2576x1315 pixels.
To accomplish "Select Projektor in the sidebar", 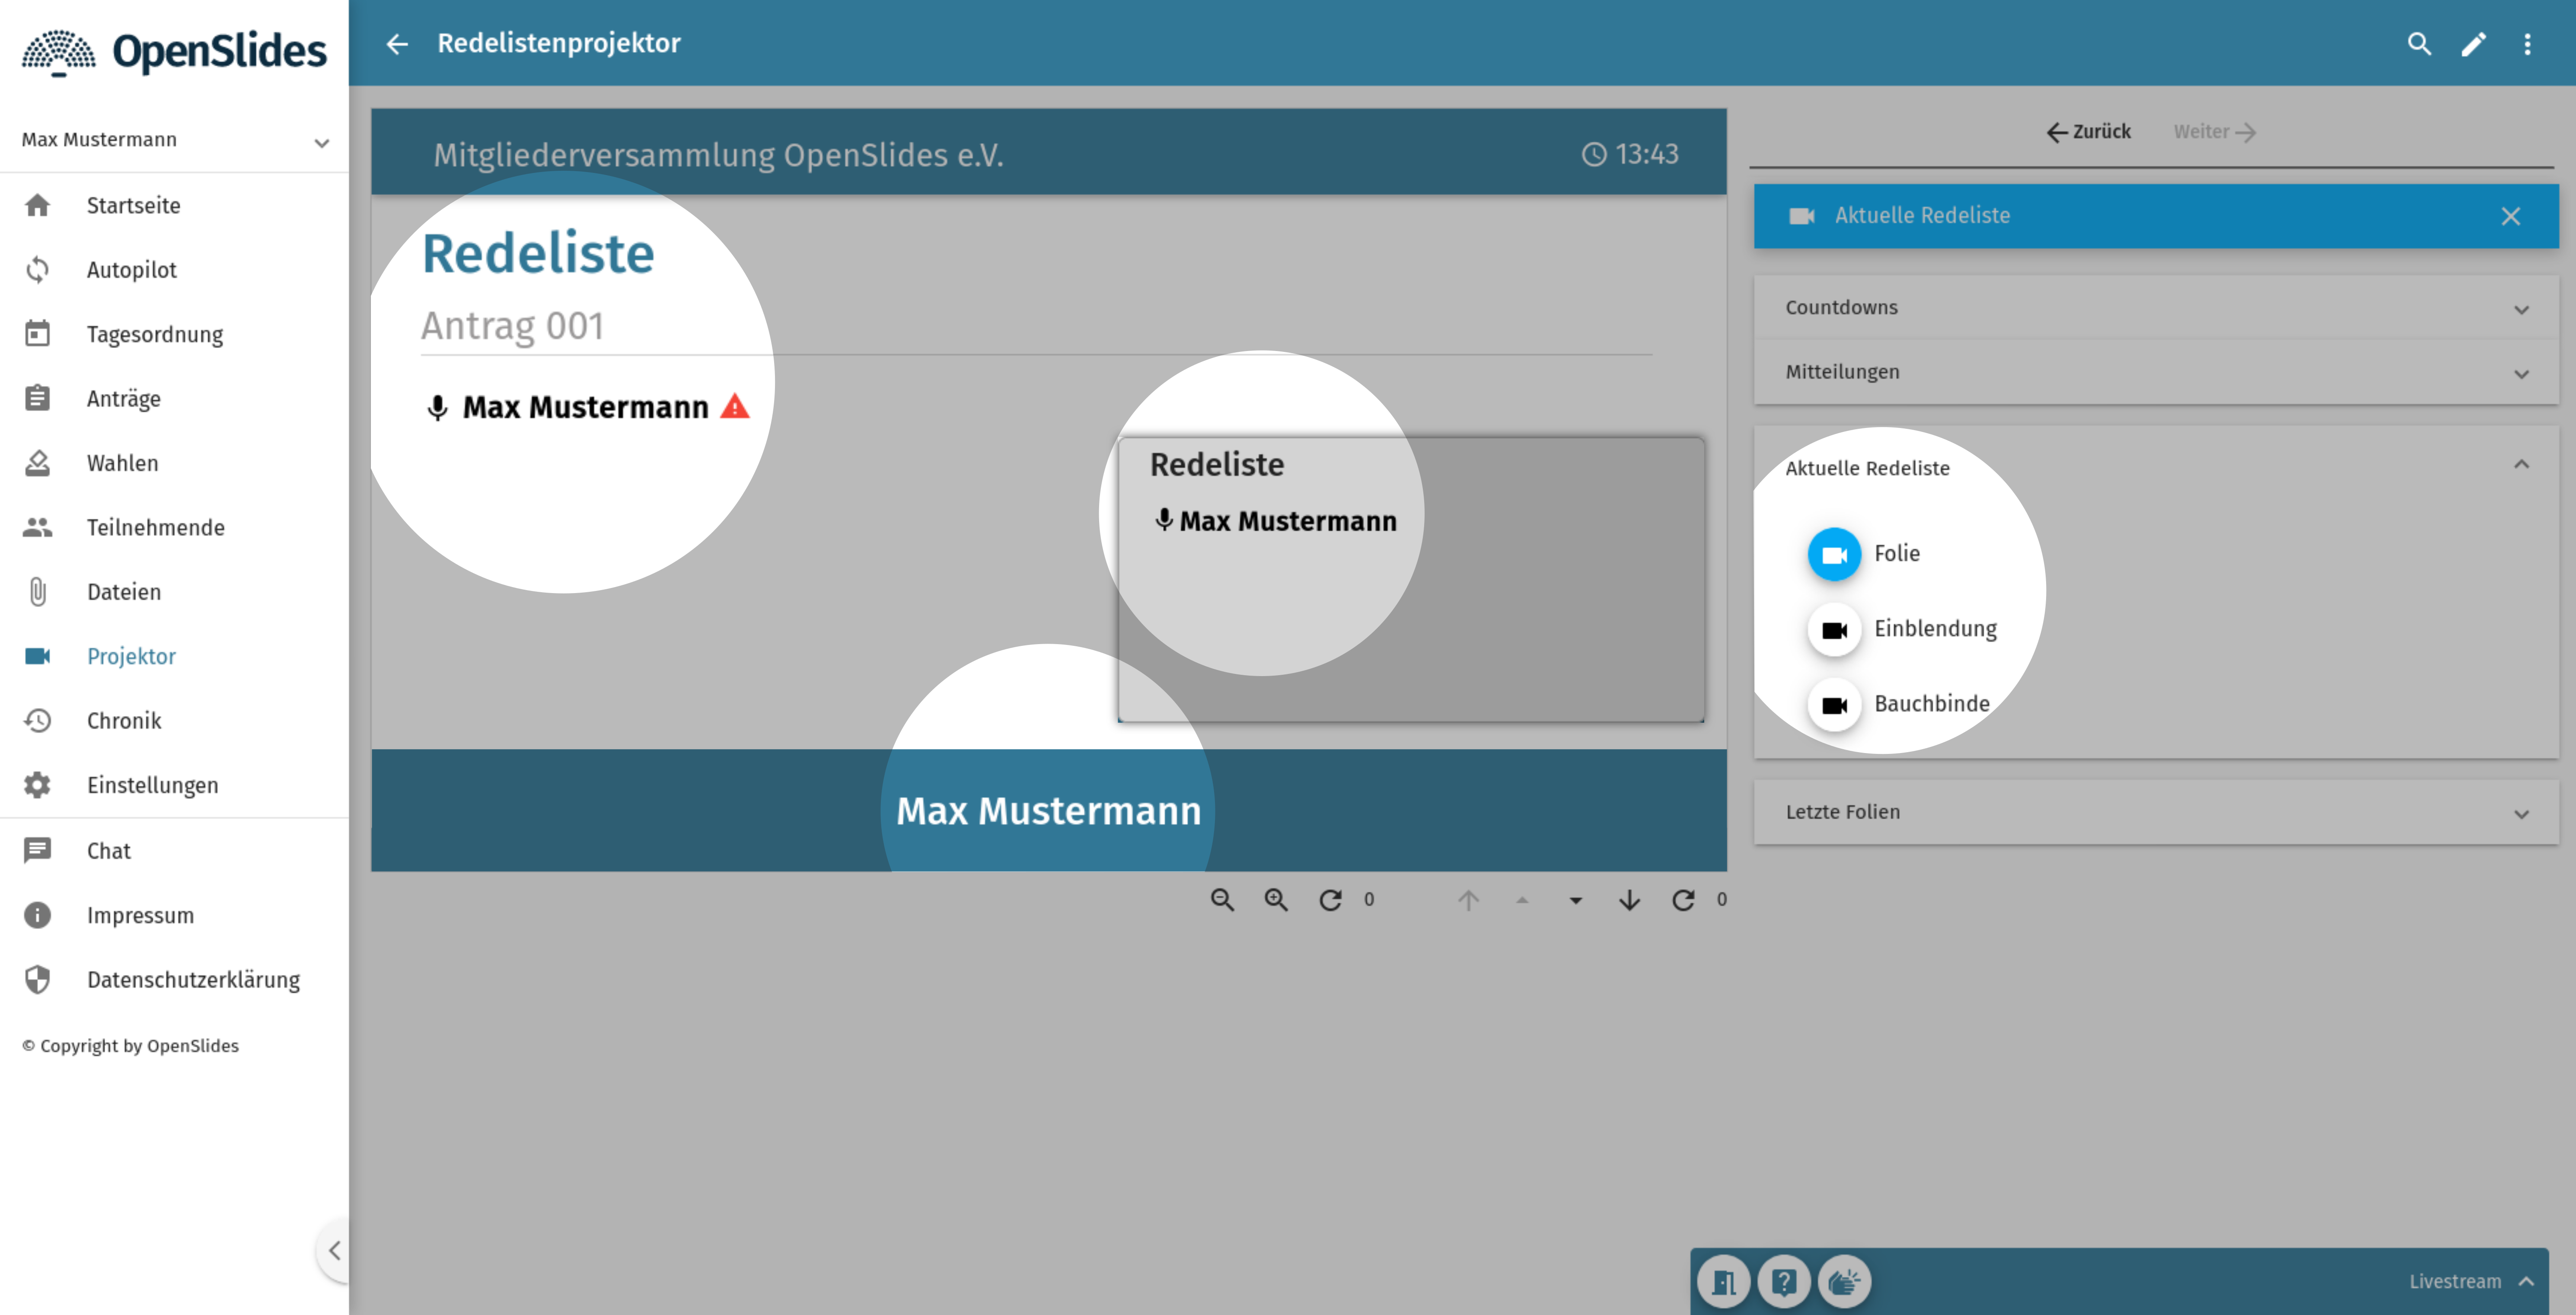I will point(175,656).
